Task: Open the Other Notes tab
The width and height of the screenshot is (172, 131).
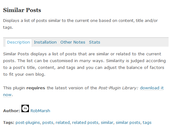Action: point(73,42)
